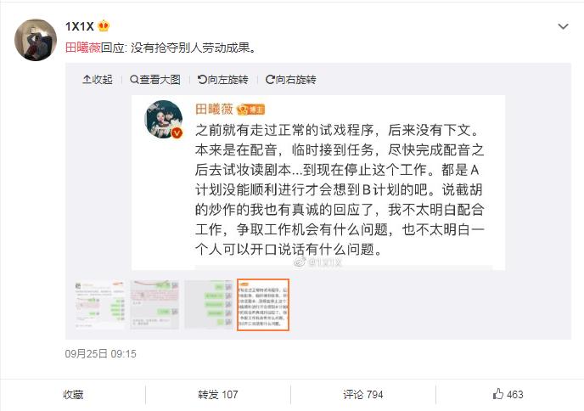Select the fourth highlighted orange-bordered thumbnail

pyautogui.click(x=263, y=305)
